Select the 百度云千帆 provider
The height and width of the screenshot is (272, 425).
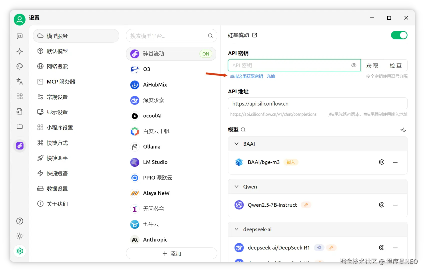(171, 131)
